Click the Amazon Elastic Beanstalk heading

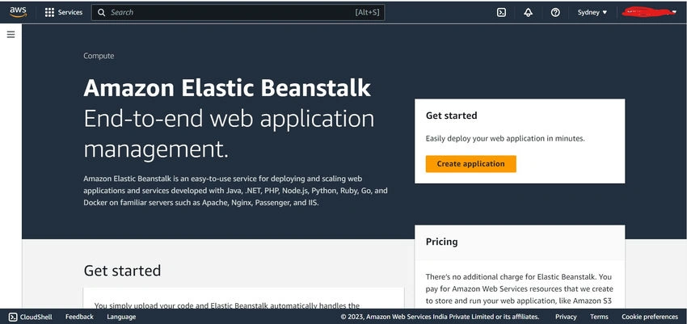(x=227, y=87)
